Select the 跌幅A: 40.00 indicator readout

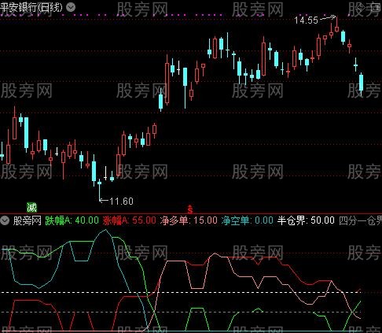click(x=72, y=220)
